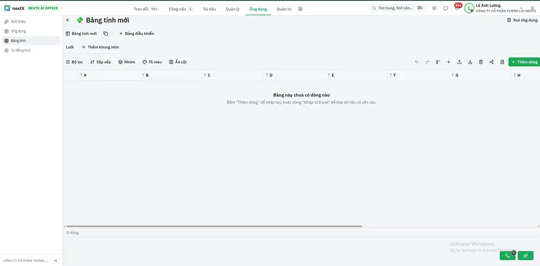Open the Bộ lọc filter options
The width and height of the screenshot is (540, 266).
(x=75, y=62)
